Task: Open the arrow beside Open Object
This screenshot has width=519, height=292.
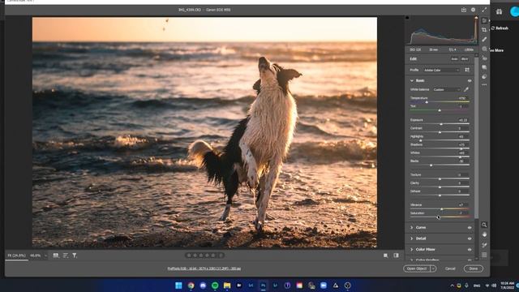Action: tap(433, 268)
